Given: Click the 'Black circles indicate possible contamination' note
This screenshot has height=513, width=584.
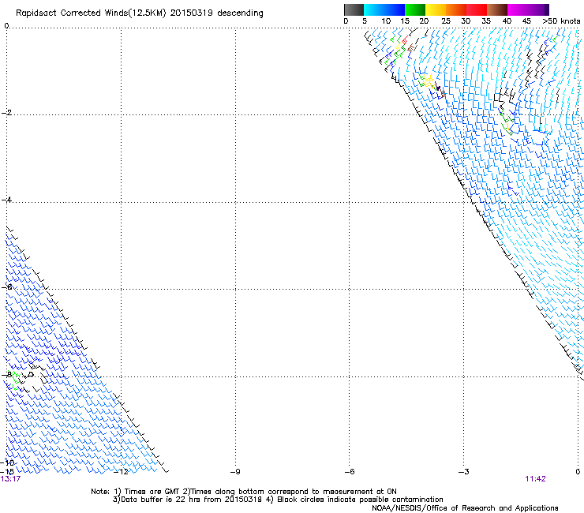Looking at the screenshot, I should pyautogui.click(x=360, y=500).
